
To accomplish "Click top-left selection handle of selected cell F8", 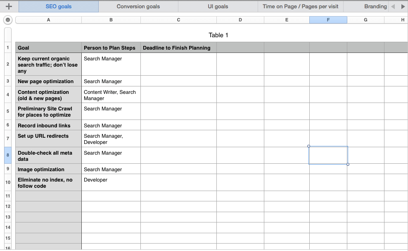I will click(308, 146).
